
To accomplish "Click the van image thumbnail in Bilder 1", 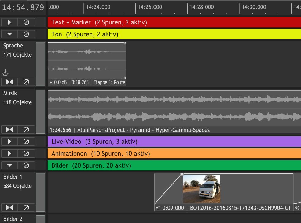I will click(201, 189).
